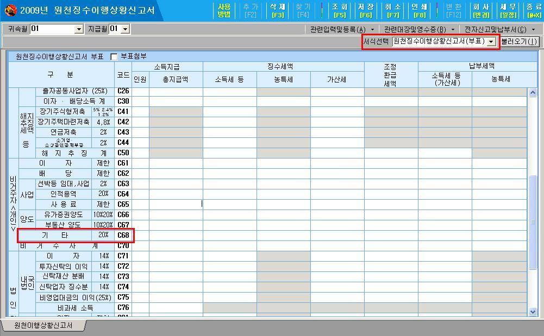Open the 세무 [일정] schedule button
The height and width of the screenshot is (336, 544).
click(x=508, y=10)
